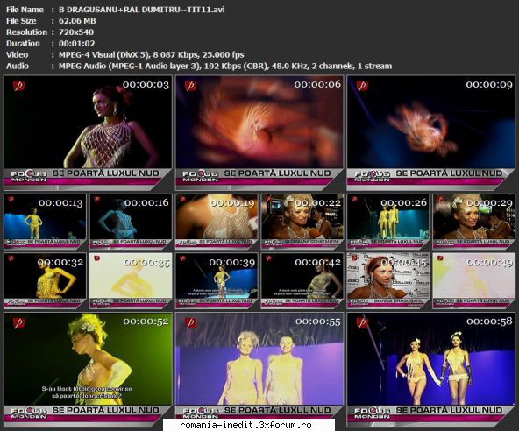This screenshot has height=431, width=519.
Task: Open the 00:00:22 interview frame
Action: tap(302, 222)
